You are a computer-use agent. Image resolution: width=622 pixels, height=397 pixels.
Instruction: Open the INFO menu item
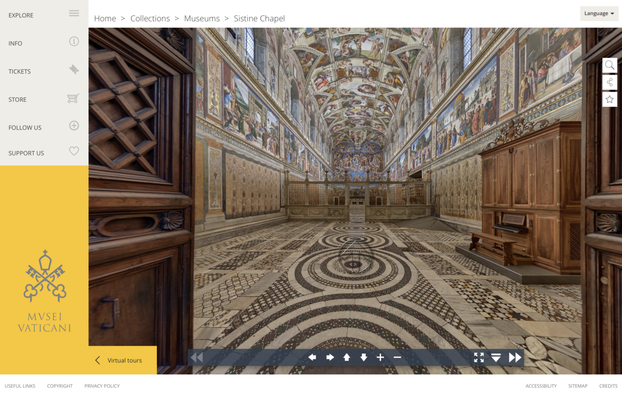click(x=15, y=44)
